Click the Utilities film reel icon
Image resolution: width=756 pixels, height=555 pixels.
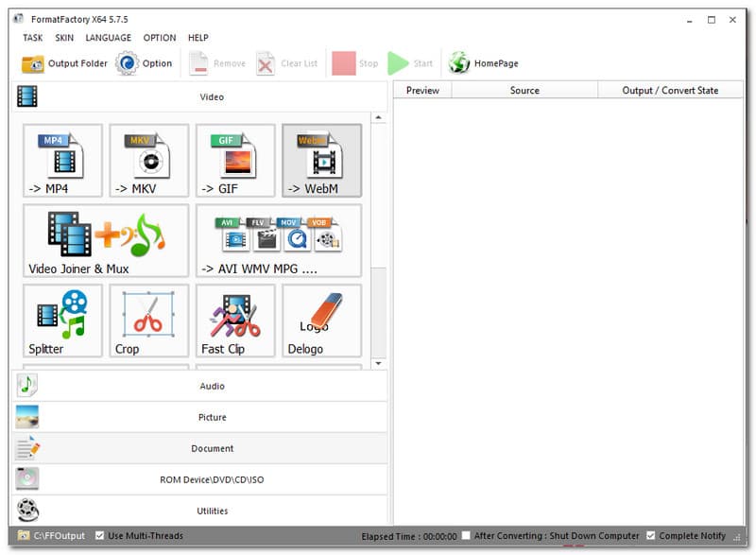point(27,511)
